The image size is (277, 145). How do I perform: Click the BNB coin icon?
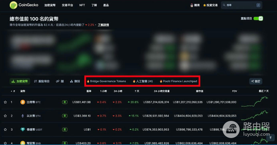click(x=23, y=143)
